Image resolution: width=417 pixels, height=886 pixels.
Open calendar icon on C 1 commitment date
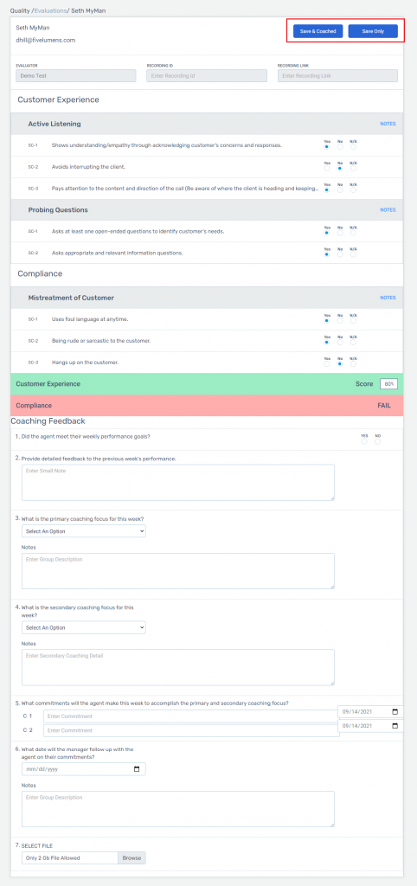(395, 711)
